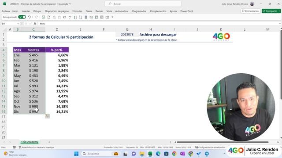Click the horizontal scrollbar right arrow
Viewport: 282px width, 158px height.
(278, 142)
